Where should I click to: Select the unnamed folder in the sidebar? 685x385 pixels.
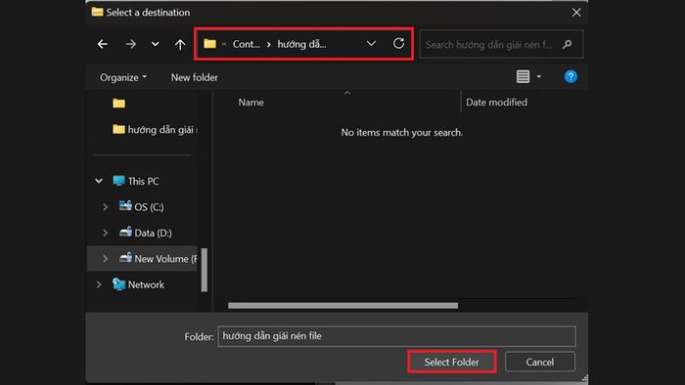pyautogui.click(x=118, y=104)
